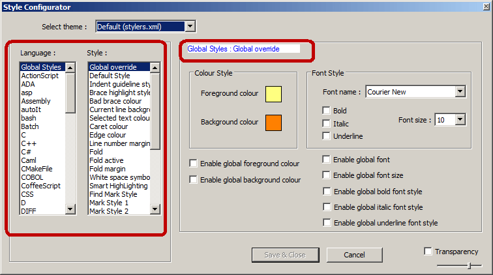Select Smart HighLighting style
Screen dimensions: 493x275
coord(119,186)
